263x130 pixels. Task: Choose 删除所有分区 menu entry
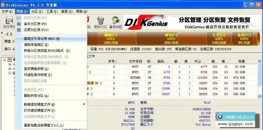[51, 96]
